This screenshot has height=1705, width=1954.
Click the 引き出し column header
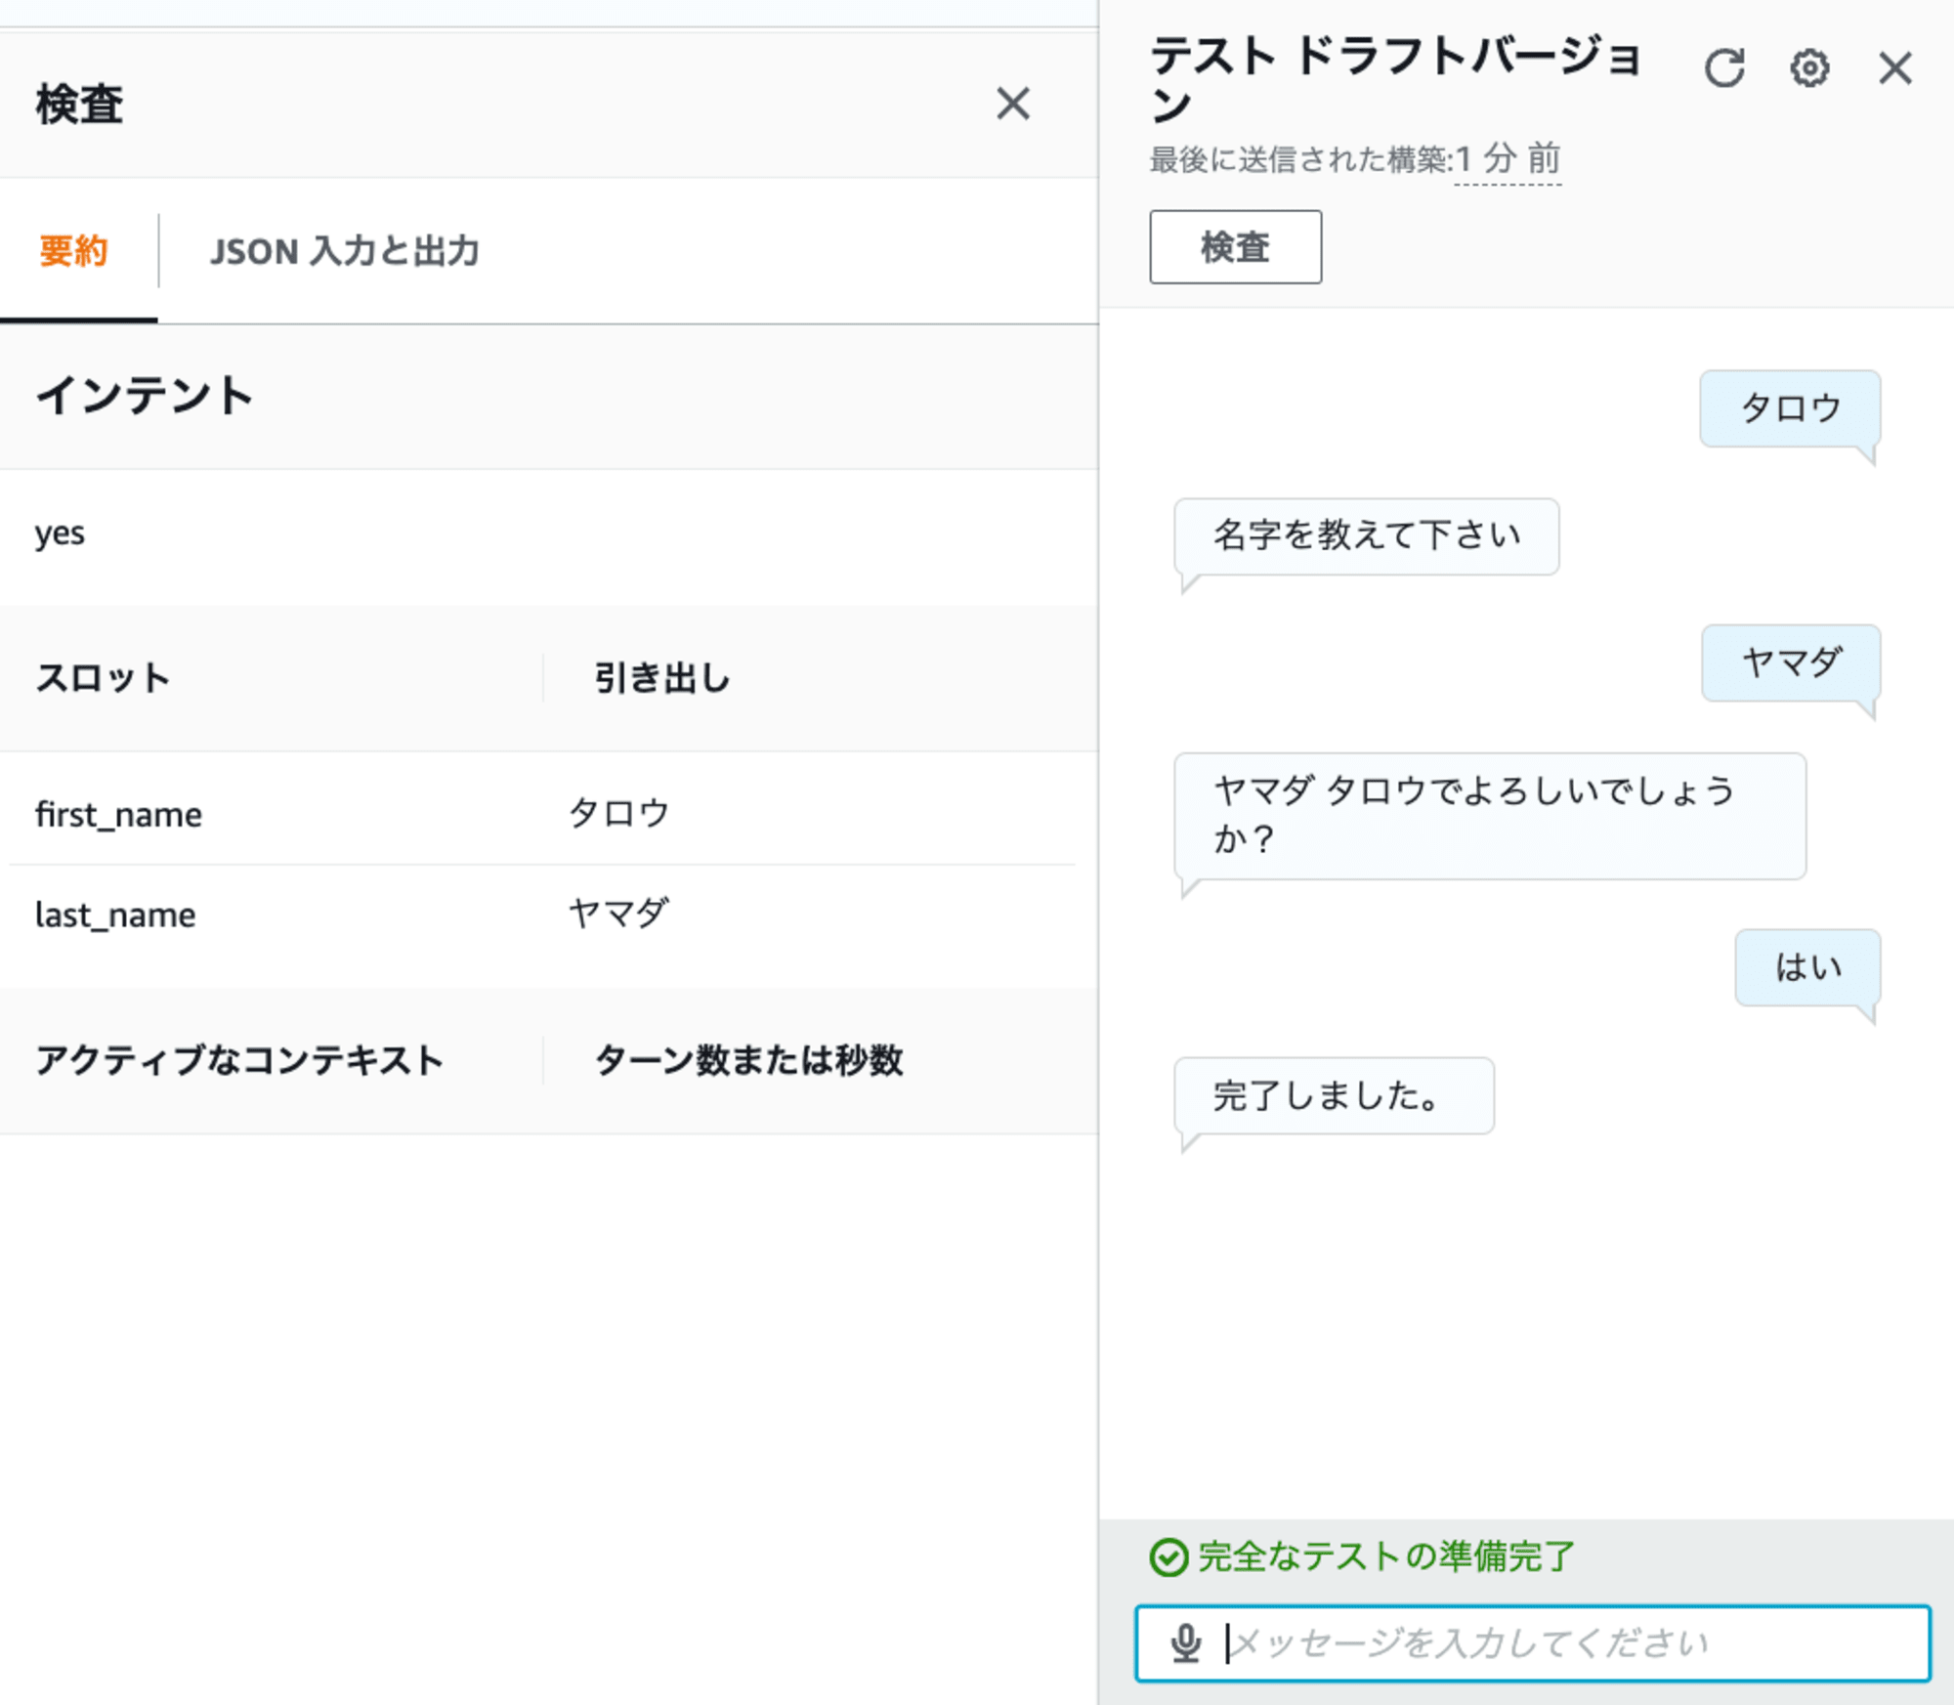point(662,678)
